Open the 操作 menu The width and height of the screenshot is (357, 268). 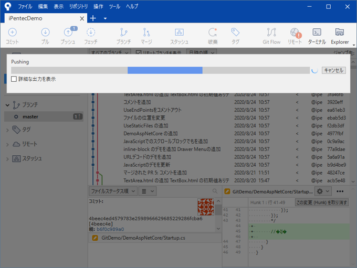(98, 6)
